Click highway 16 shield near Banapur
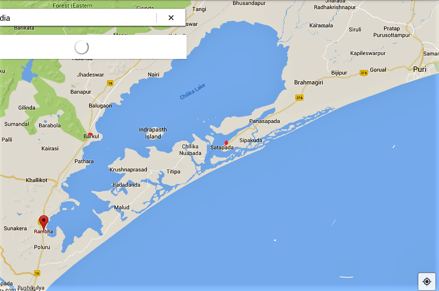This screenshot has height=291, width=439. click(x=110, y=83)
